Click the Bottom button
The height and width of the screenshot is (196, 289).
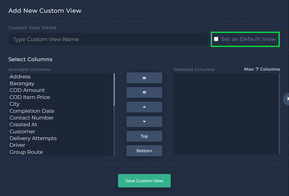click(x=144, y=151)
